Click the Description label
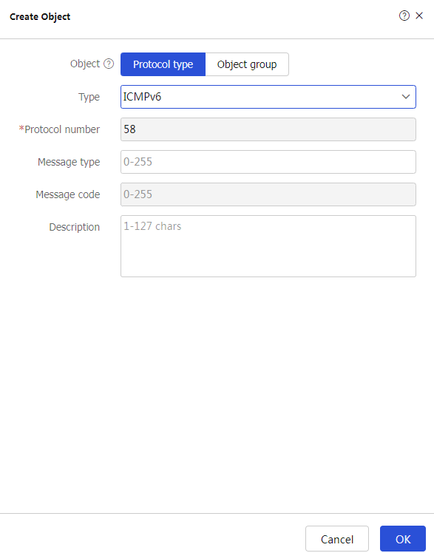 point(75,227)
